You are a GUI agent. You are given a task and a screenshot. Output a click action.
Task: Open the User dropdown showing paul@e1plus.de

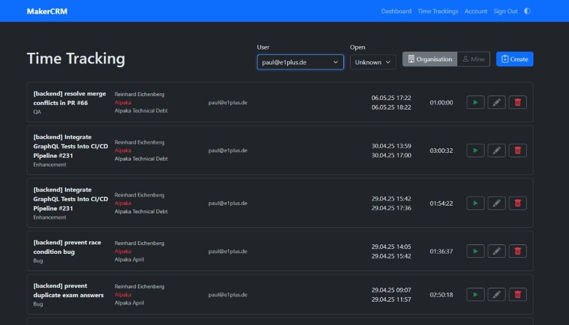point(300,62)
